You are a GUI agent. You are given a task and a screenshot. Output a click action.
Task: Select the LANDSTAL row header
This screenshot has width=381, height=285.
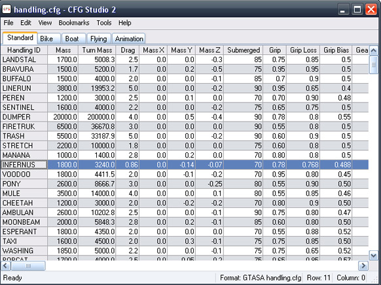[x=24, y=59]
